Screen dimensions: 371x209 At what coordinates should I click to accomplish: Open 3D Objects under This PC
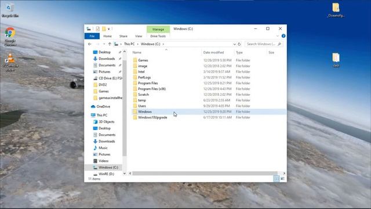tap(107, 122)
